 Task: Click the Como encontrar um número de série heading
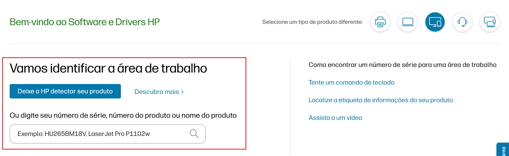coord(403,65)
